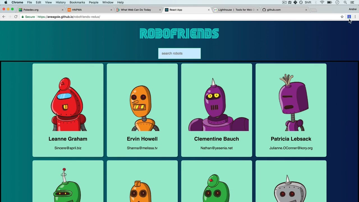This screenshot has height=202, width=359.
Task: Click the email Nathan@yesenia.net
Action: pos(217,148)
